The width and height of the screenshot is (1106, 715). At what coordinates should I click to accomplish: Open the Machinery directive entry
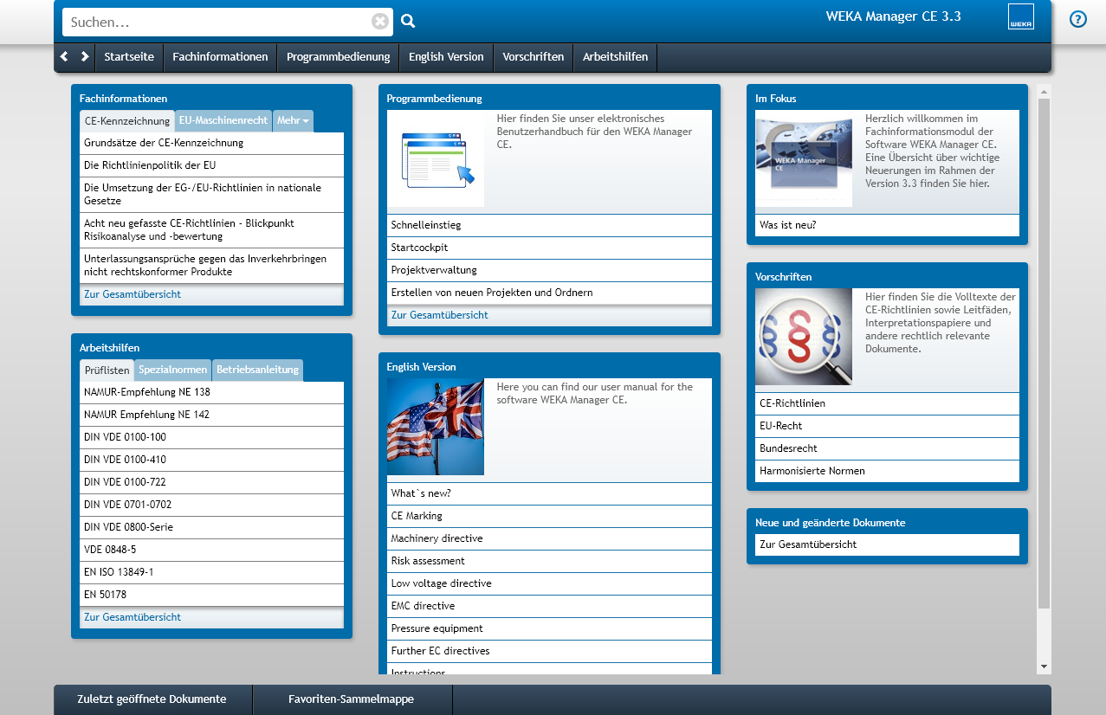437,538
